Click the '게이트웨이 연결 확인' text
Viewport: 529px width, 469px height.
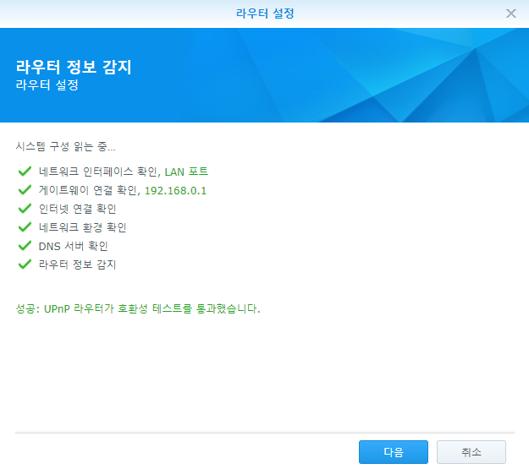point(88,190)
